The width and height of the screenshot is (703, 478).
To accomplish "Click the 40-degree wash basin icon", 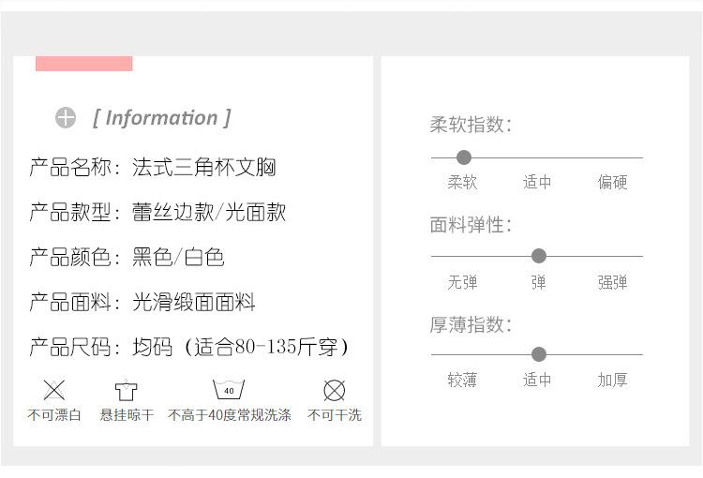I will [x=229, y=389].
